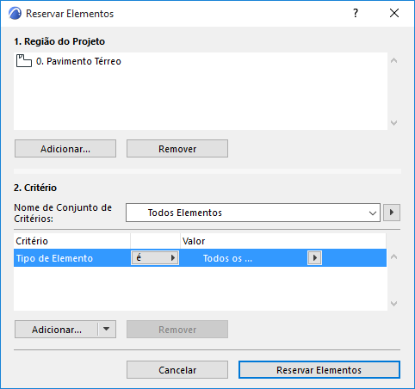Click the ArchiCAD logo in title bar
This screenshot has height=389, width=415.
click(x=15, y=14)
